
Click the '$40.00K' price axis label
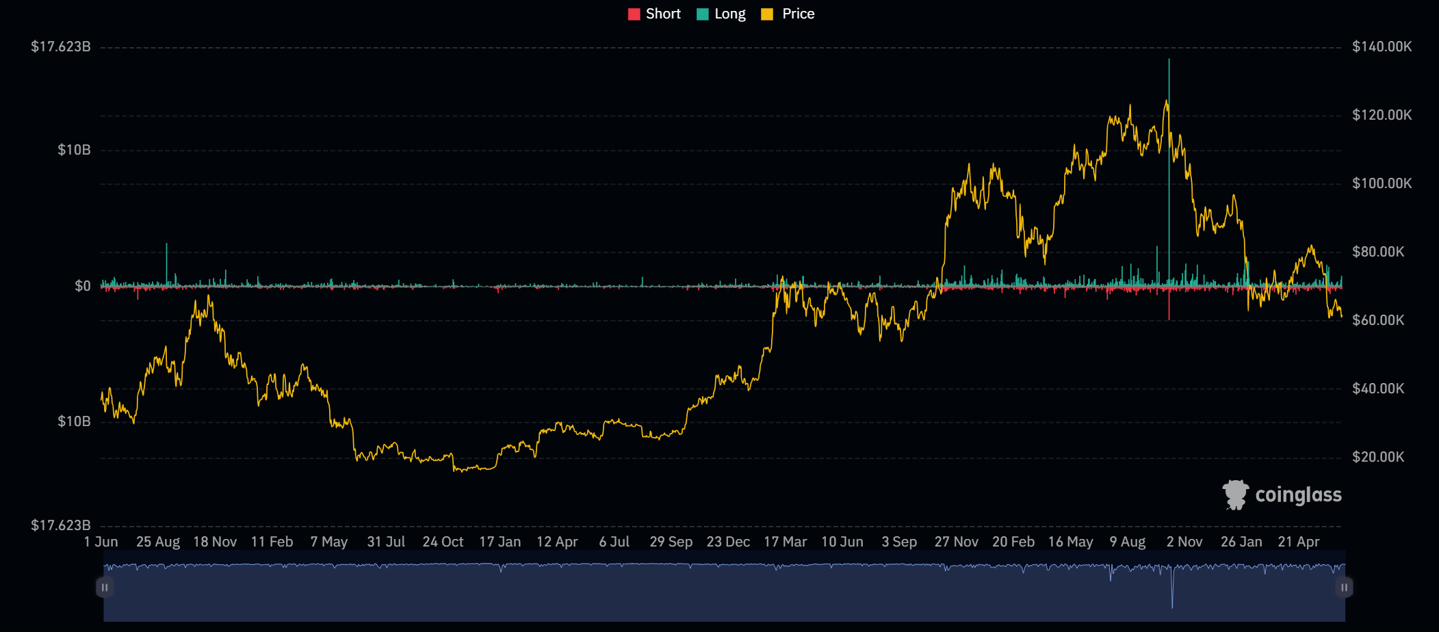(1378, 389)
